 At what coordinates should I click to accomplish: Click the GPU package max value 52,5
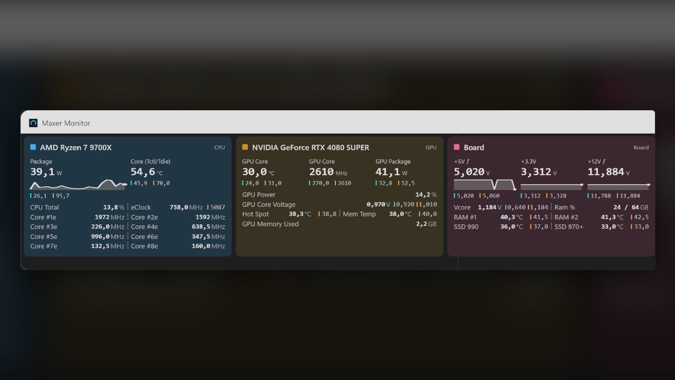[x=406, y=183]
